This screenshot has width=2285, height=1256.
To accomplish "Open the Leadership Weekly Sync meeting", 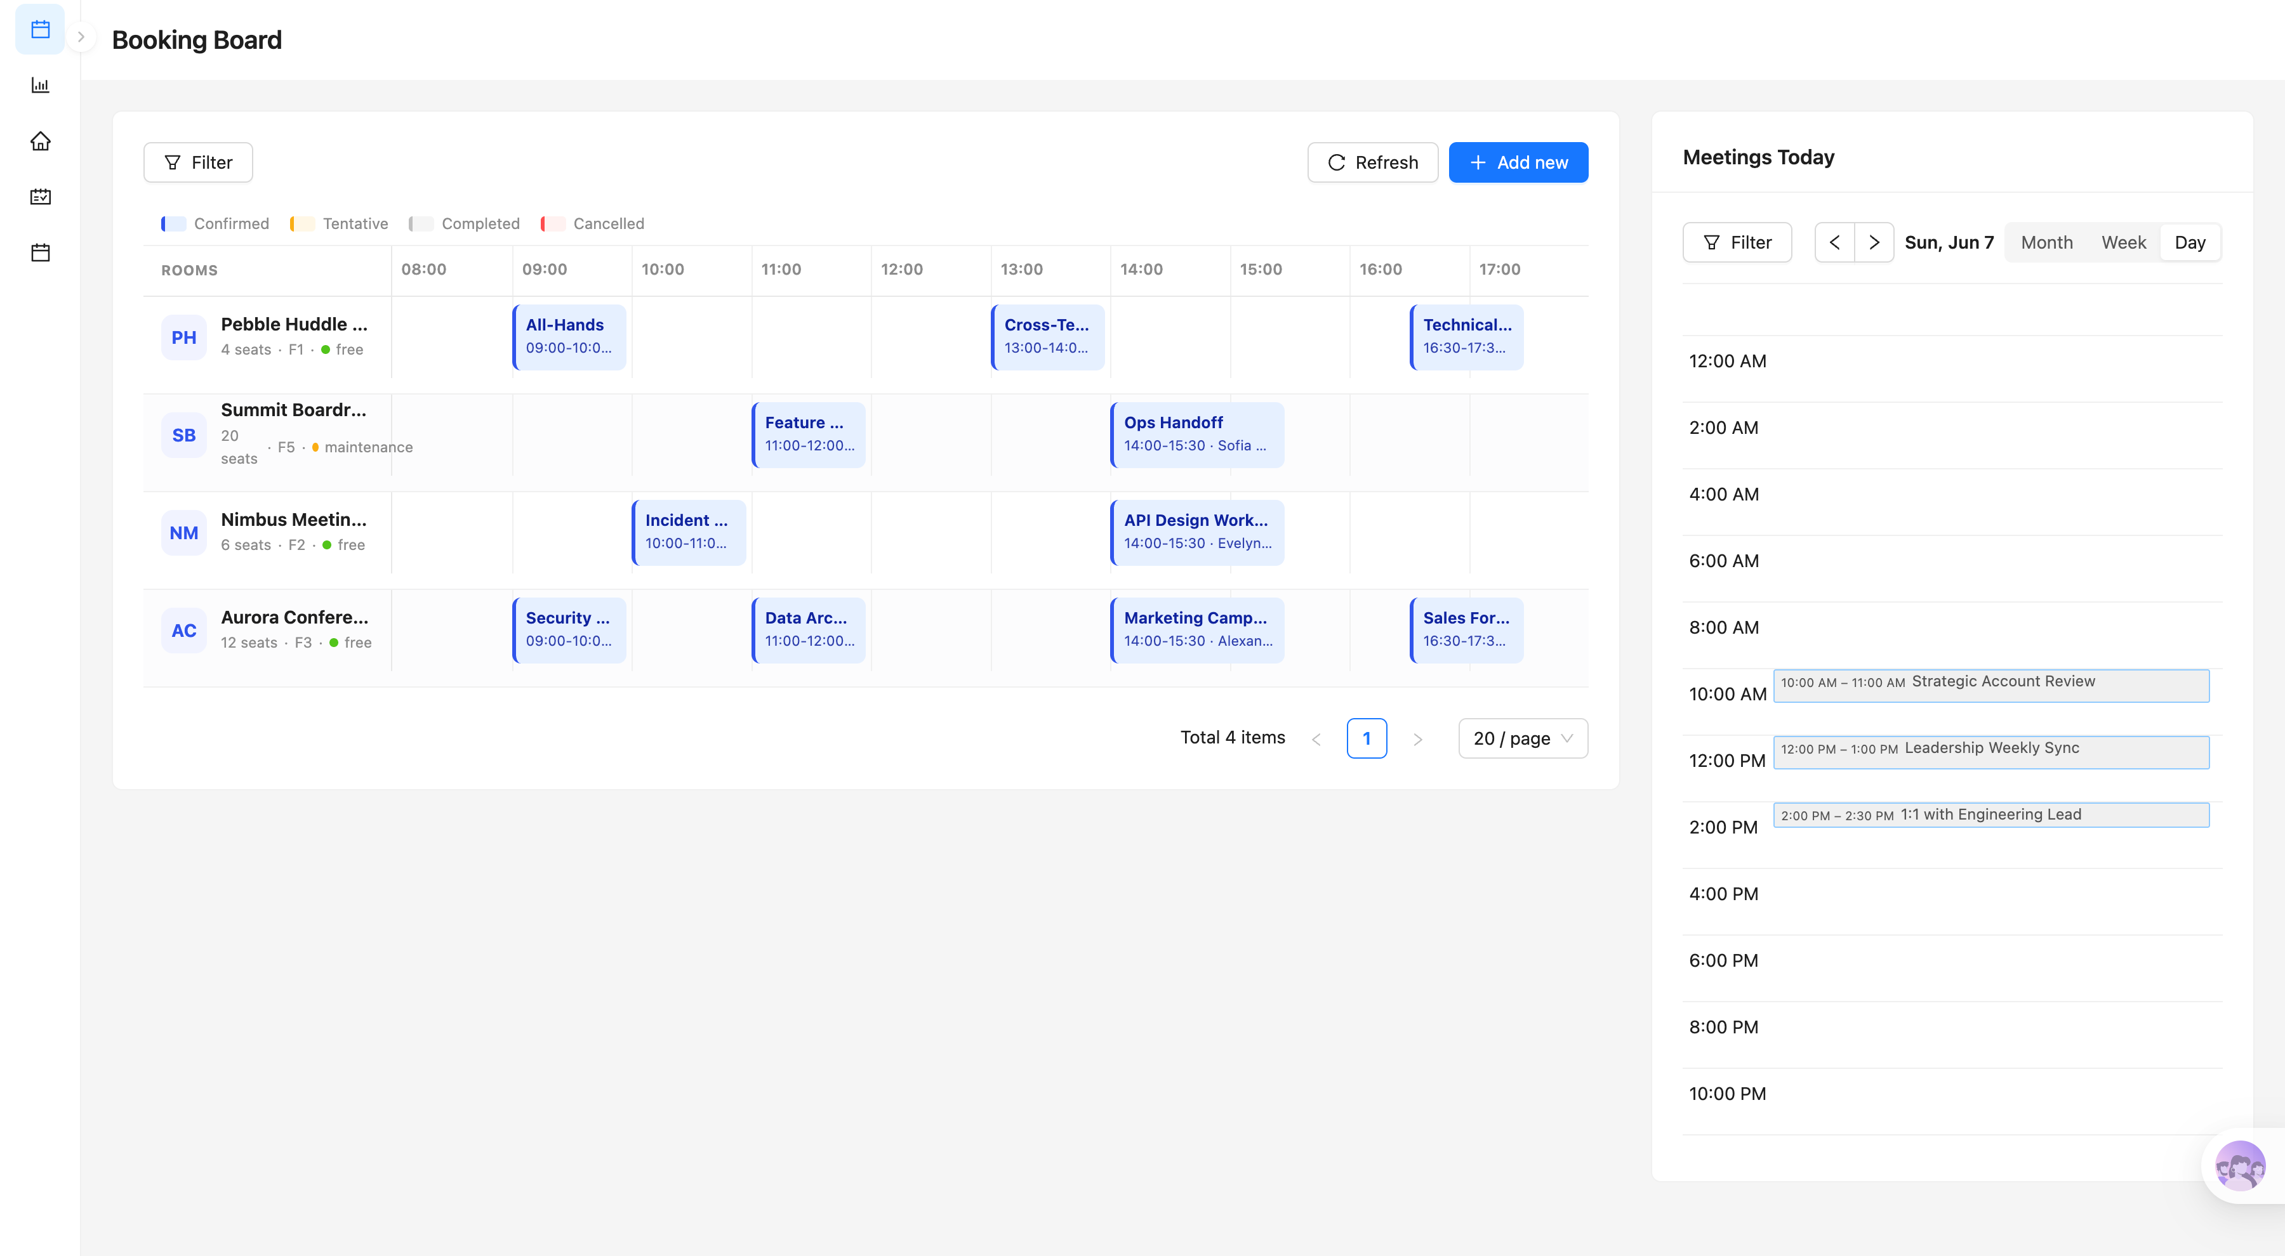I will pos(1990,752).
